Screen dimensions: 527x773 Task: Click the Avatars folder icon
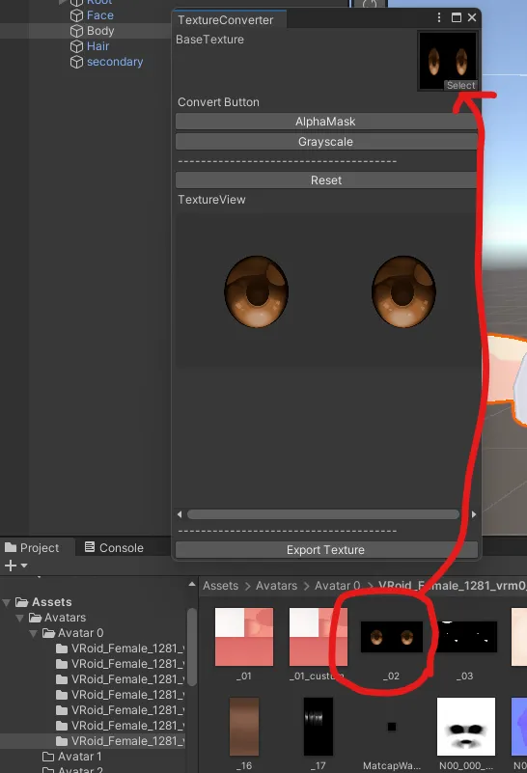[35, 618]
